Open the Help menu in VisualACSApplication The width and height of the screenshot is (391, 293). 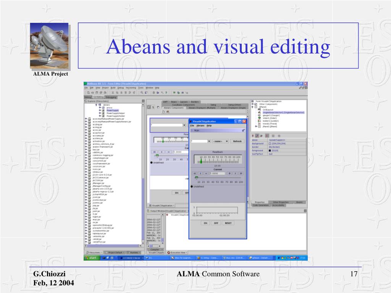pos(209,126)
